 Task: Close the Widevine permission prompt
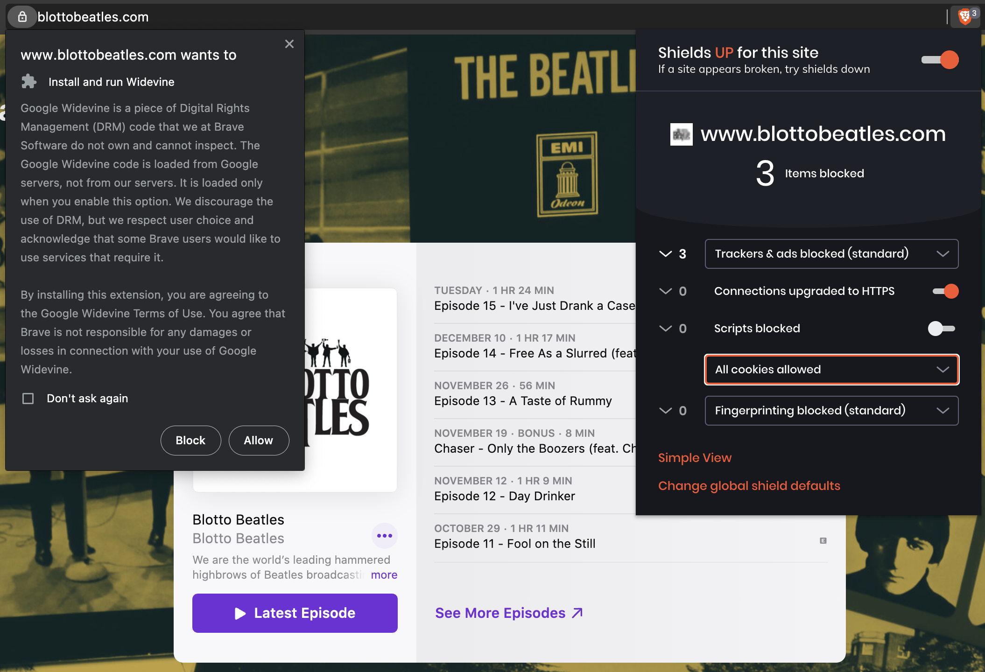point(289,44)
